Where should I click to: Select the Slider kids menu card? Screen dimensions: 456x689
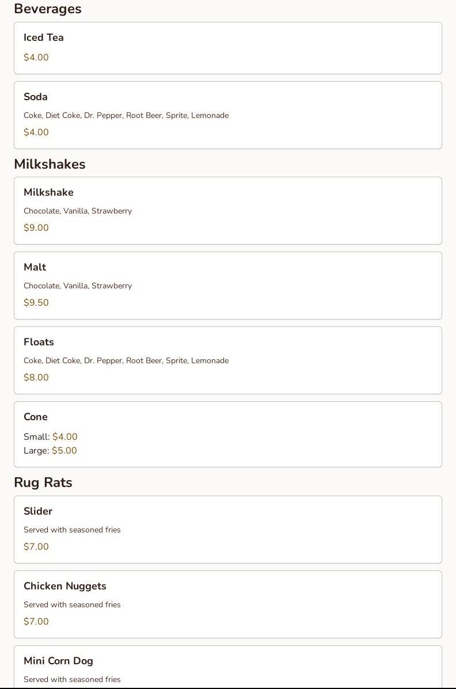[x=228, y=530]
